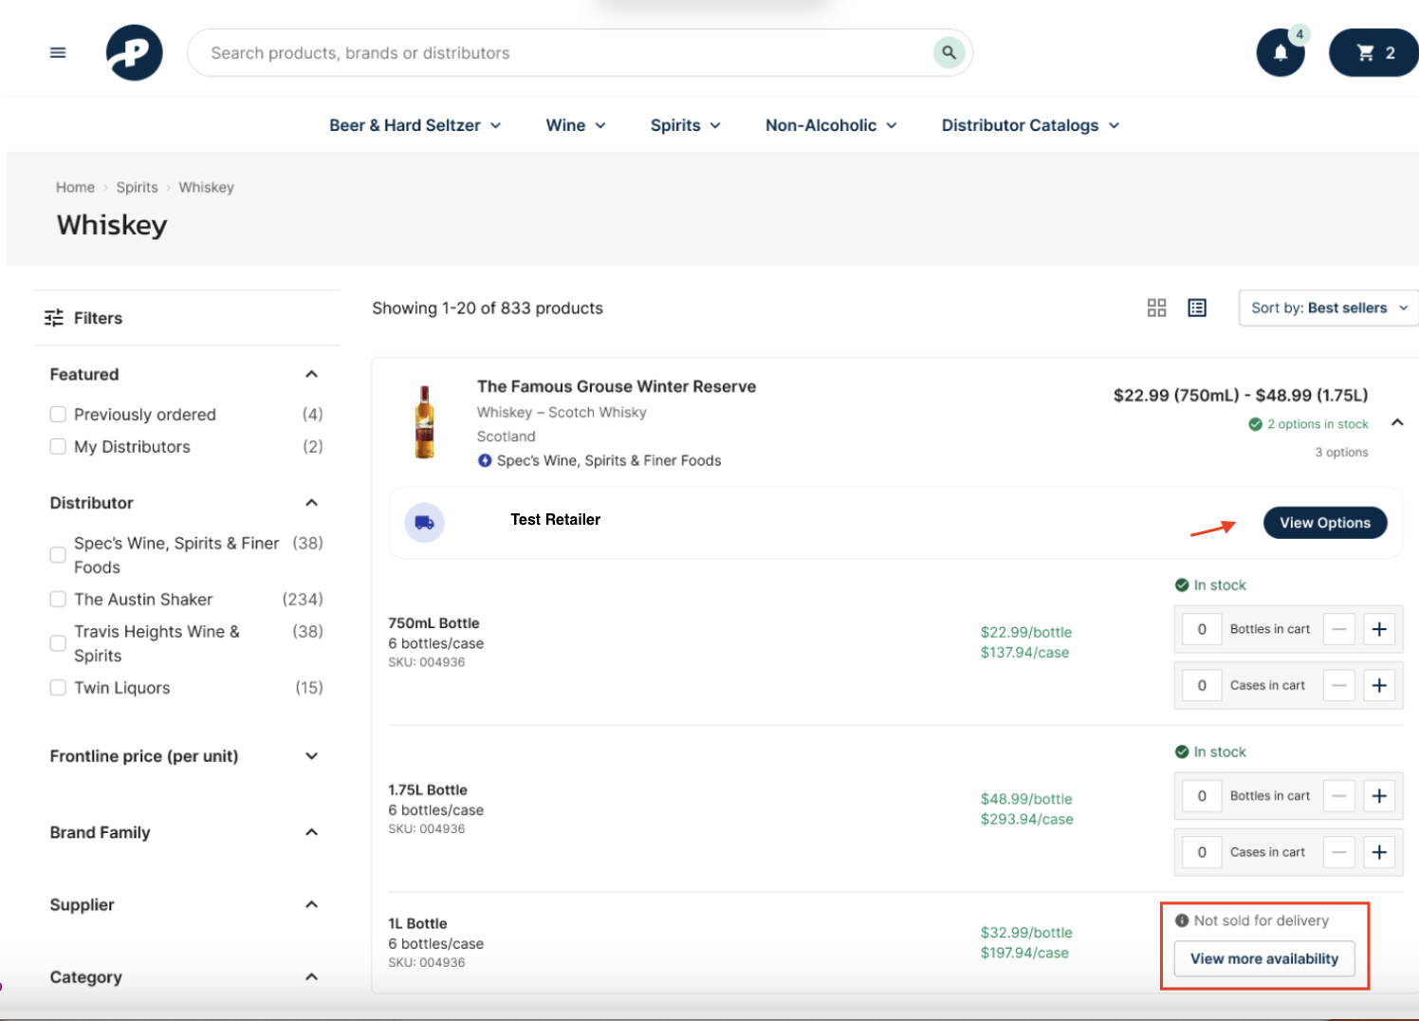Switch to grid view layout

pos(1156,307)
